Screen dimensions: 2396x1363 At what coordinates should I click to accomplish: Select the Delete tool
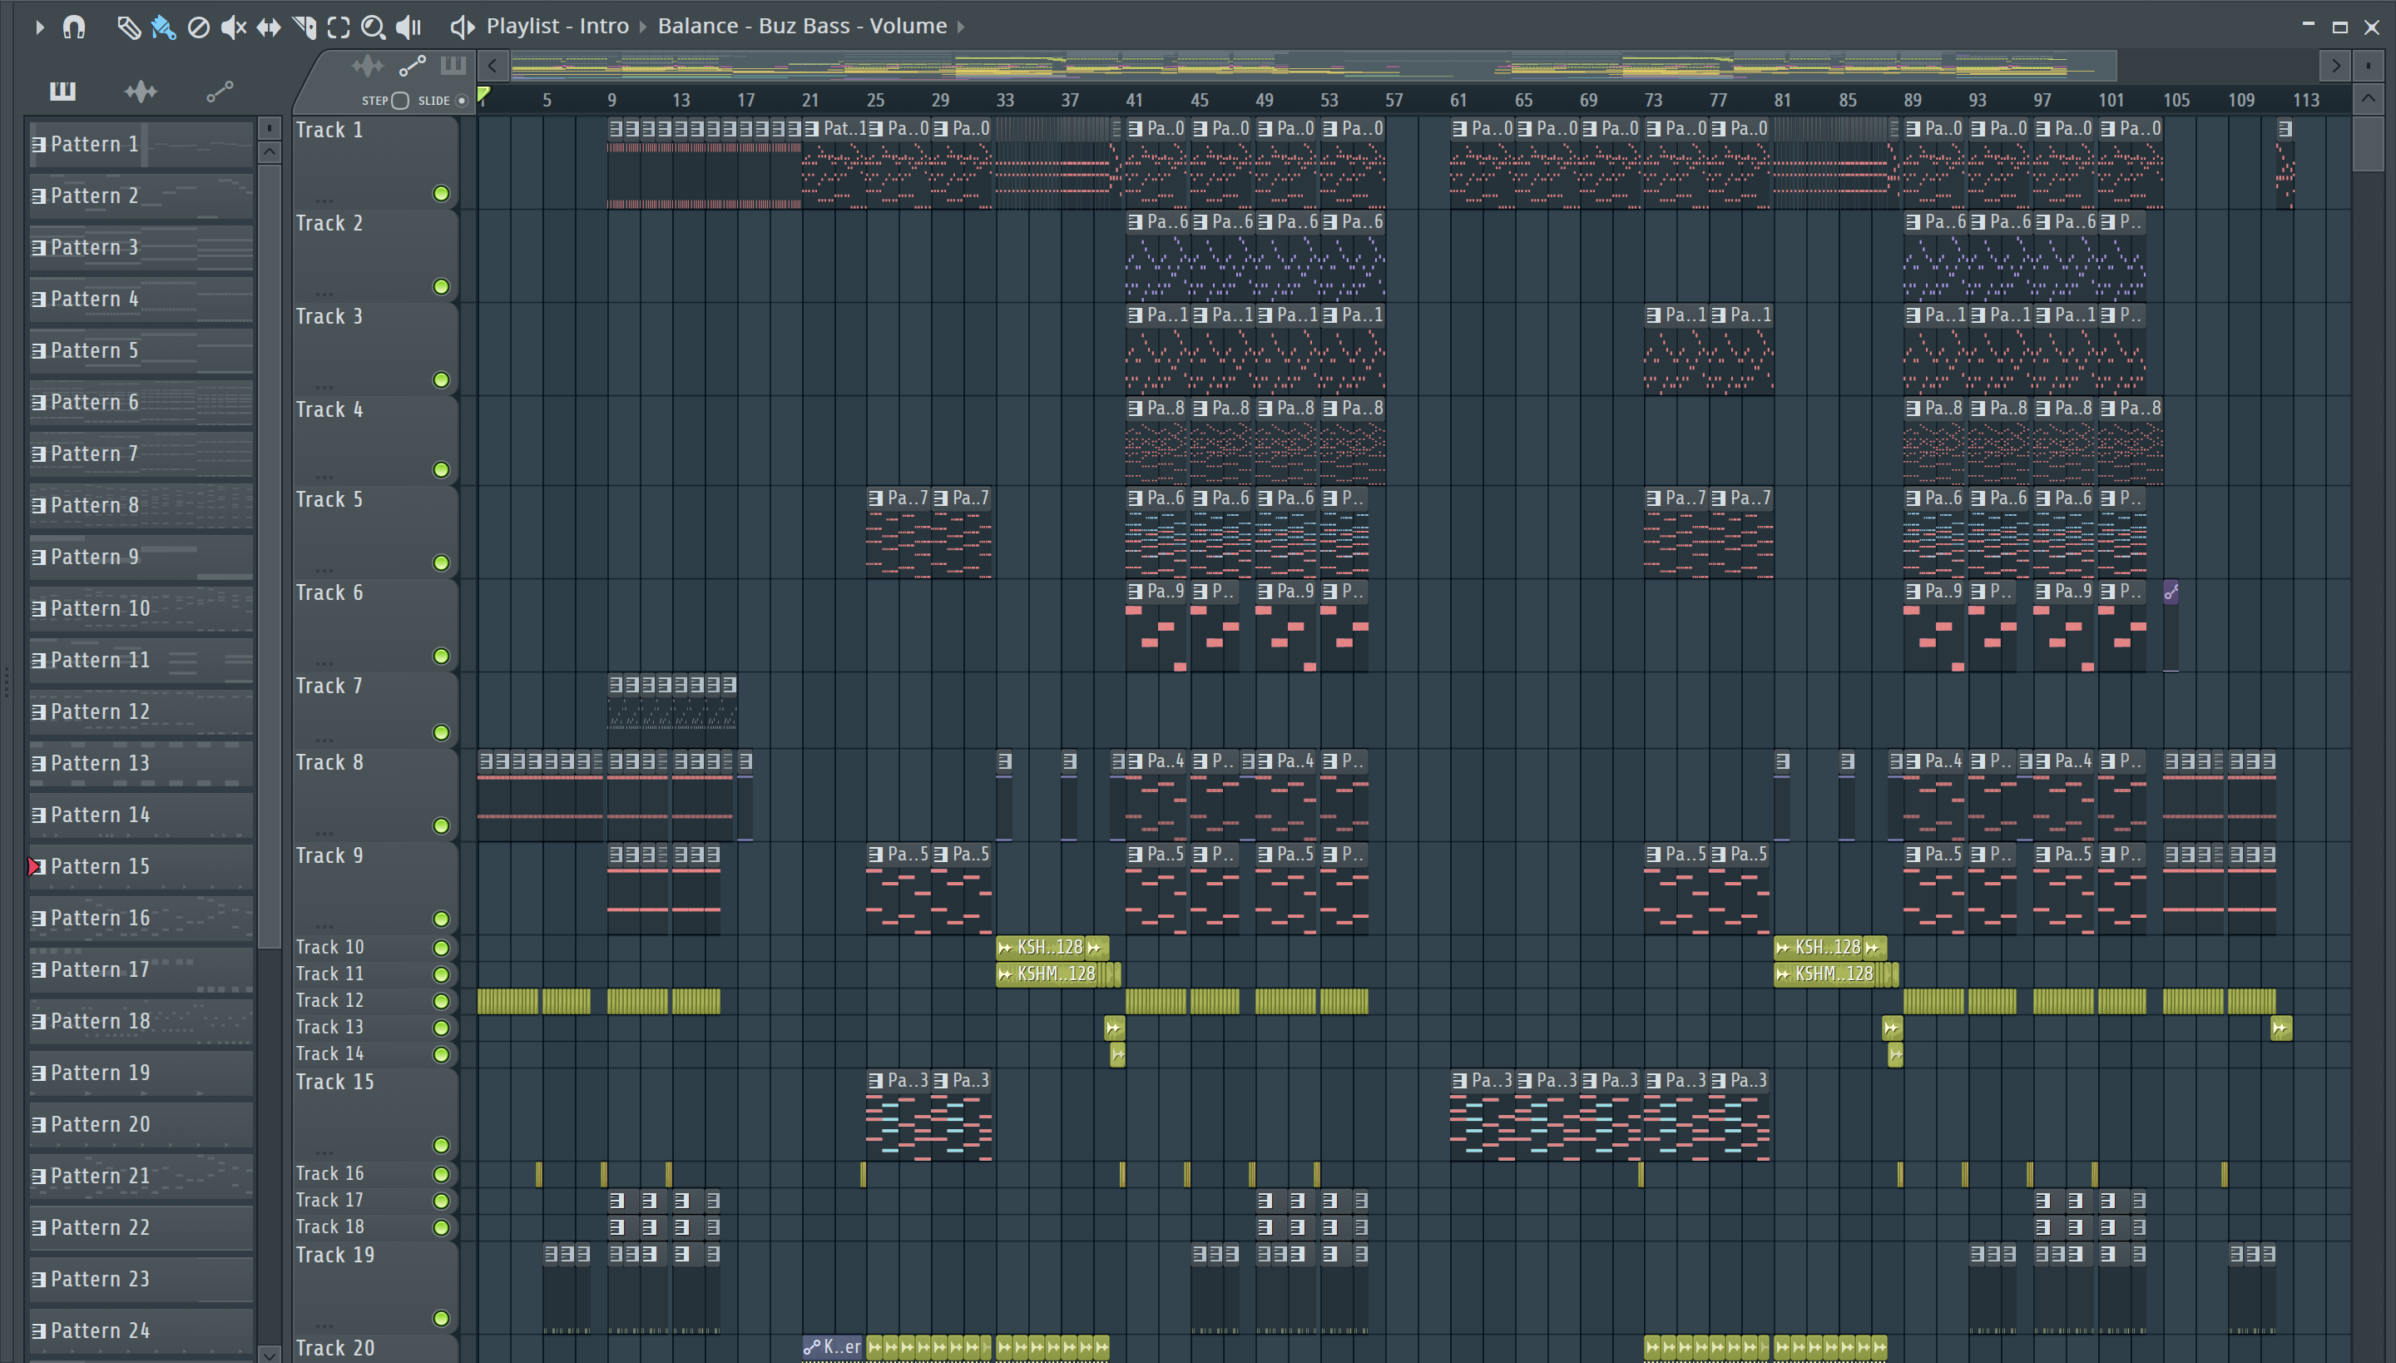pyautogui.click(x=198, y=27)
